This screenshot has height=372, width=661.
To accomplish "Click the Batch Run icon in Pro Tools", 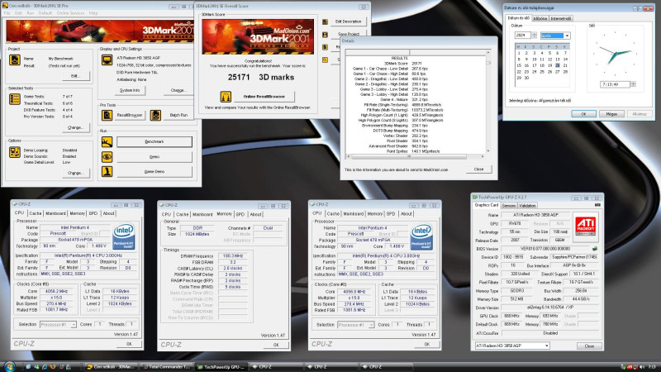I will (155, 115).
